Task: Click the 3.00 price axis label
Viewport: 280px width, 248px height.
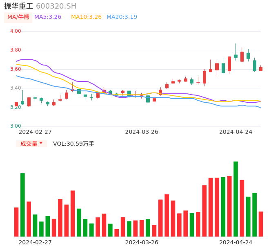Action: coord(16,126)
